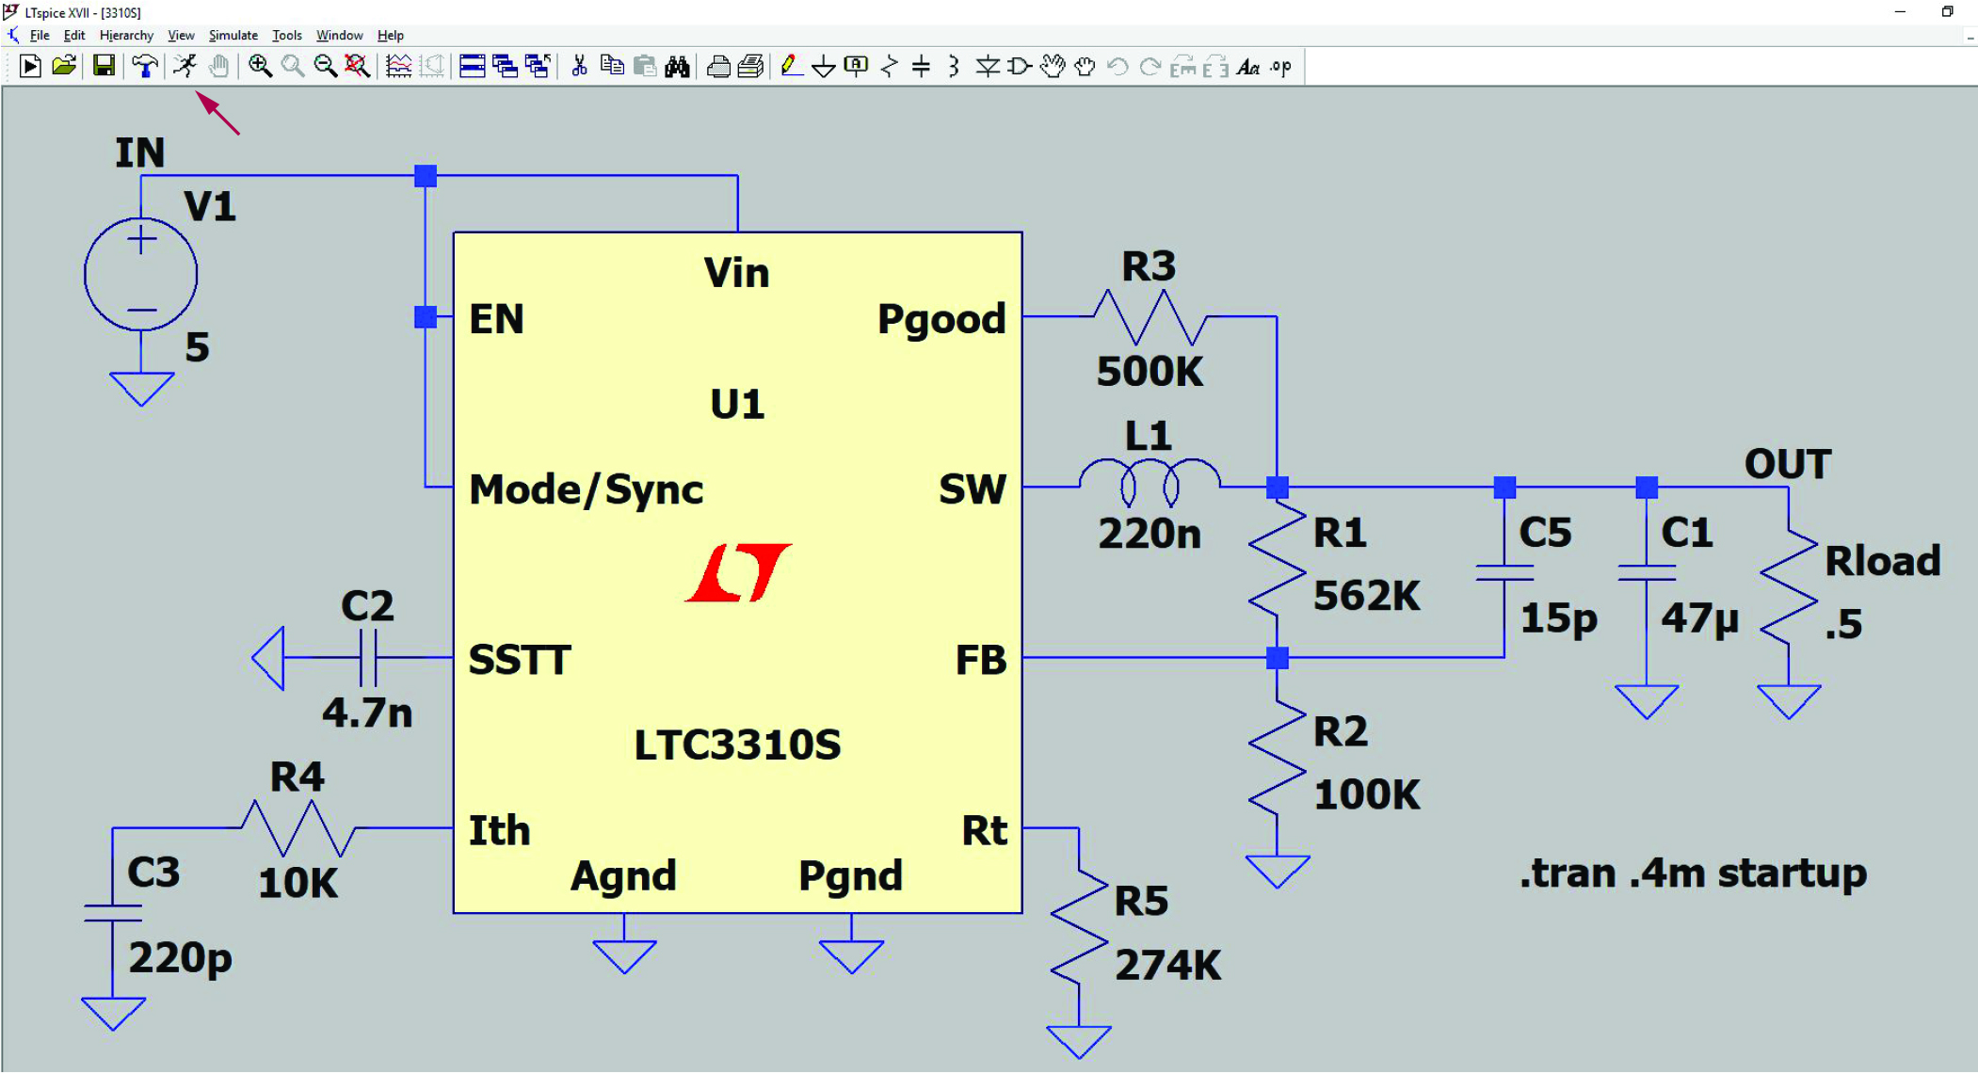Run the simulation with the running man icon

(x=185, y=66)
